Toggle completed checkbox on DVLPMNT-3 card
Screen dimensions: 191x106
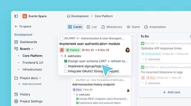[143, 43]
